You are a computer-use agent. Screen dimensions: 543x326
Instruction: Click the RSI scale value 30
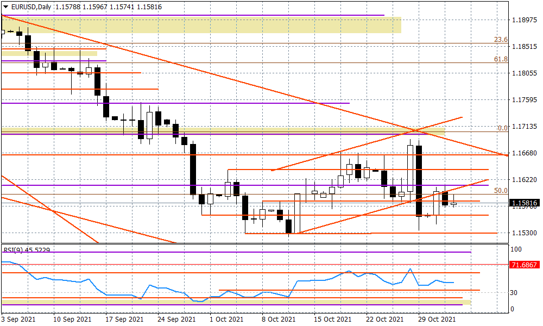(x=514, y=293)
